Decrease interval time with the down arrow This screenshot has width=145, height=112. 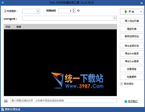74,12
